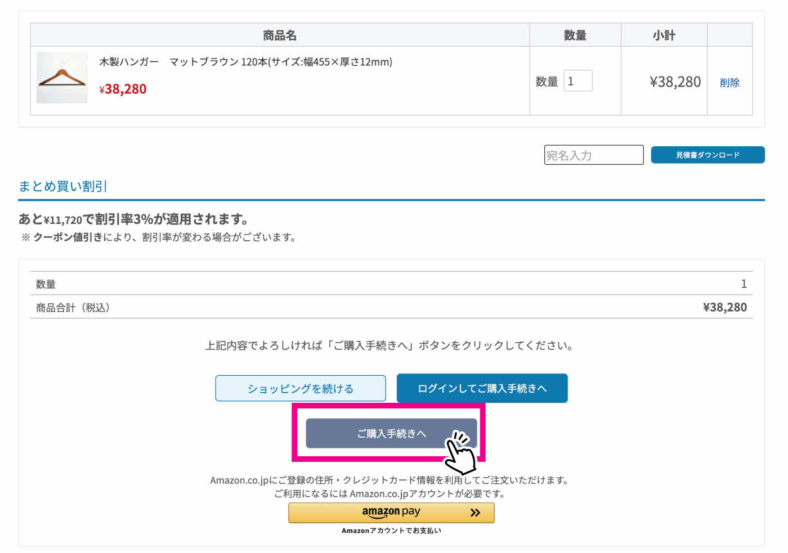
Task: Click the 商品名 column header
Action: [280, 35]
